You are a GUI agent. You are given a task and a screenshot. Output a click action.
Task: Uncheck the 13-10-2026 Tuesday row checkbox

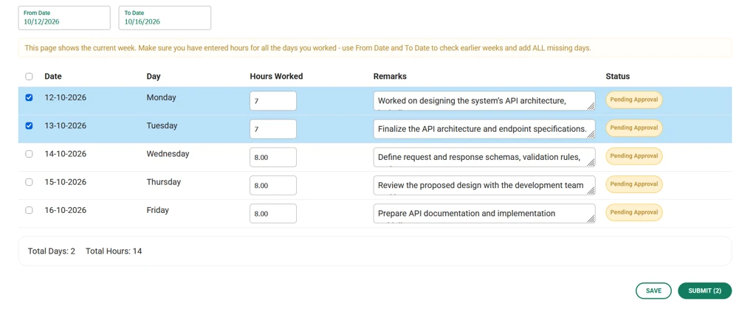click(x=29, y=126)
